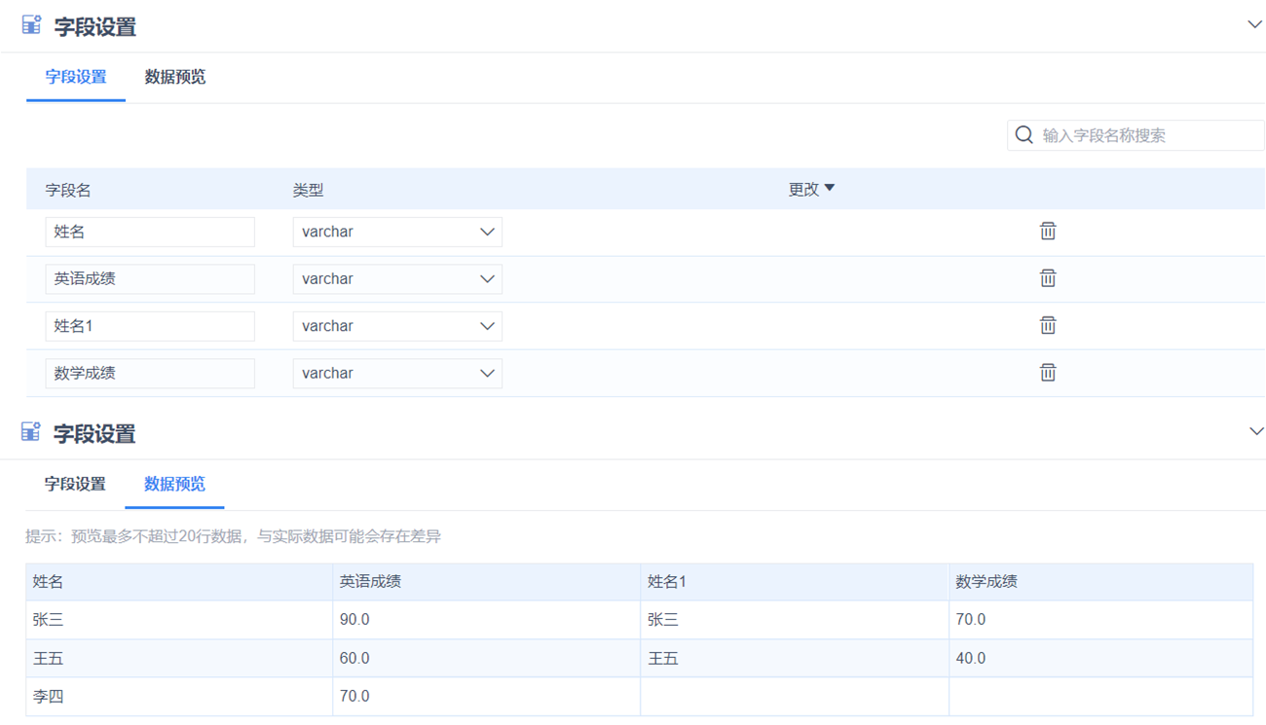
Task: Remove the 姓名1 field via trash icon
Action: [1048, 326]
